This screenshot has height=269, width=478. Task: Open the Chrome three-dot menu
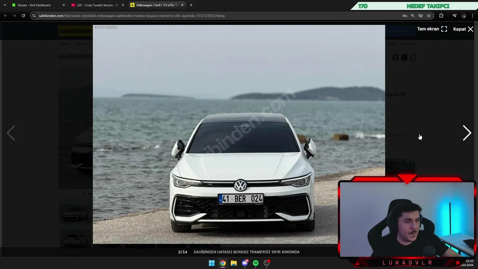pyautogui.click(x=473, y=16)
